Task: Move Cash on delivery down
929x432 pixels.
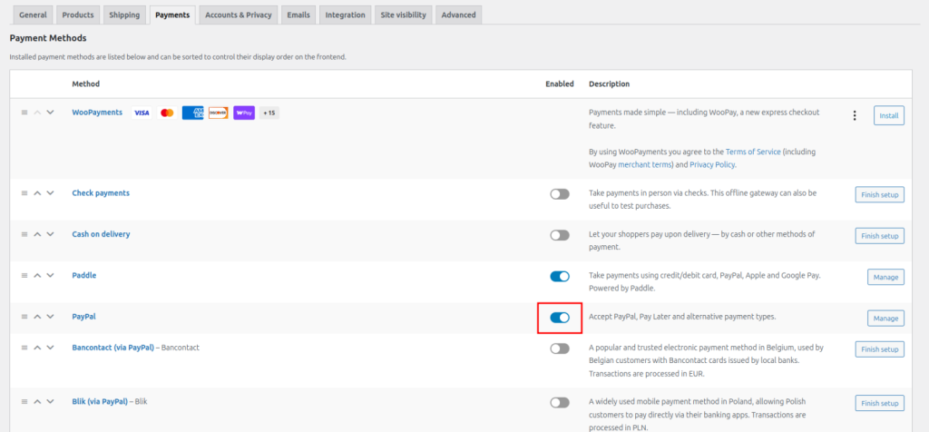Action: tap(51, 234)
